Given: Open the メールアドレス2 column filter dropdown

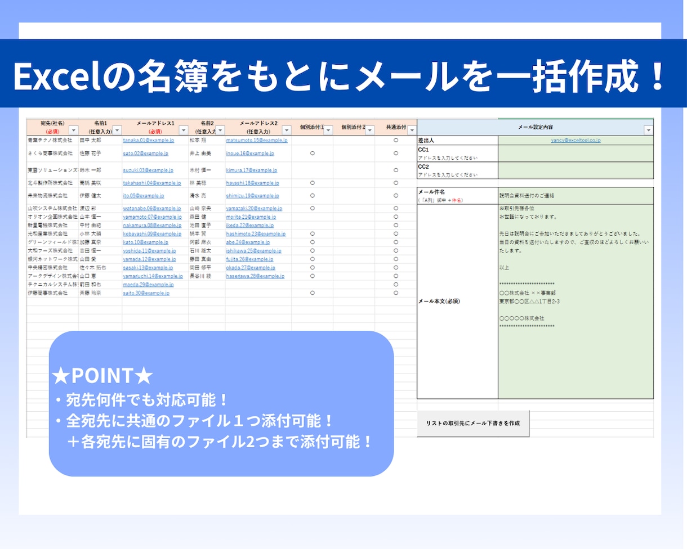Looking at the screenshot, I should click(287, 130).
